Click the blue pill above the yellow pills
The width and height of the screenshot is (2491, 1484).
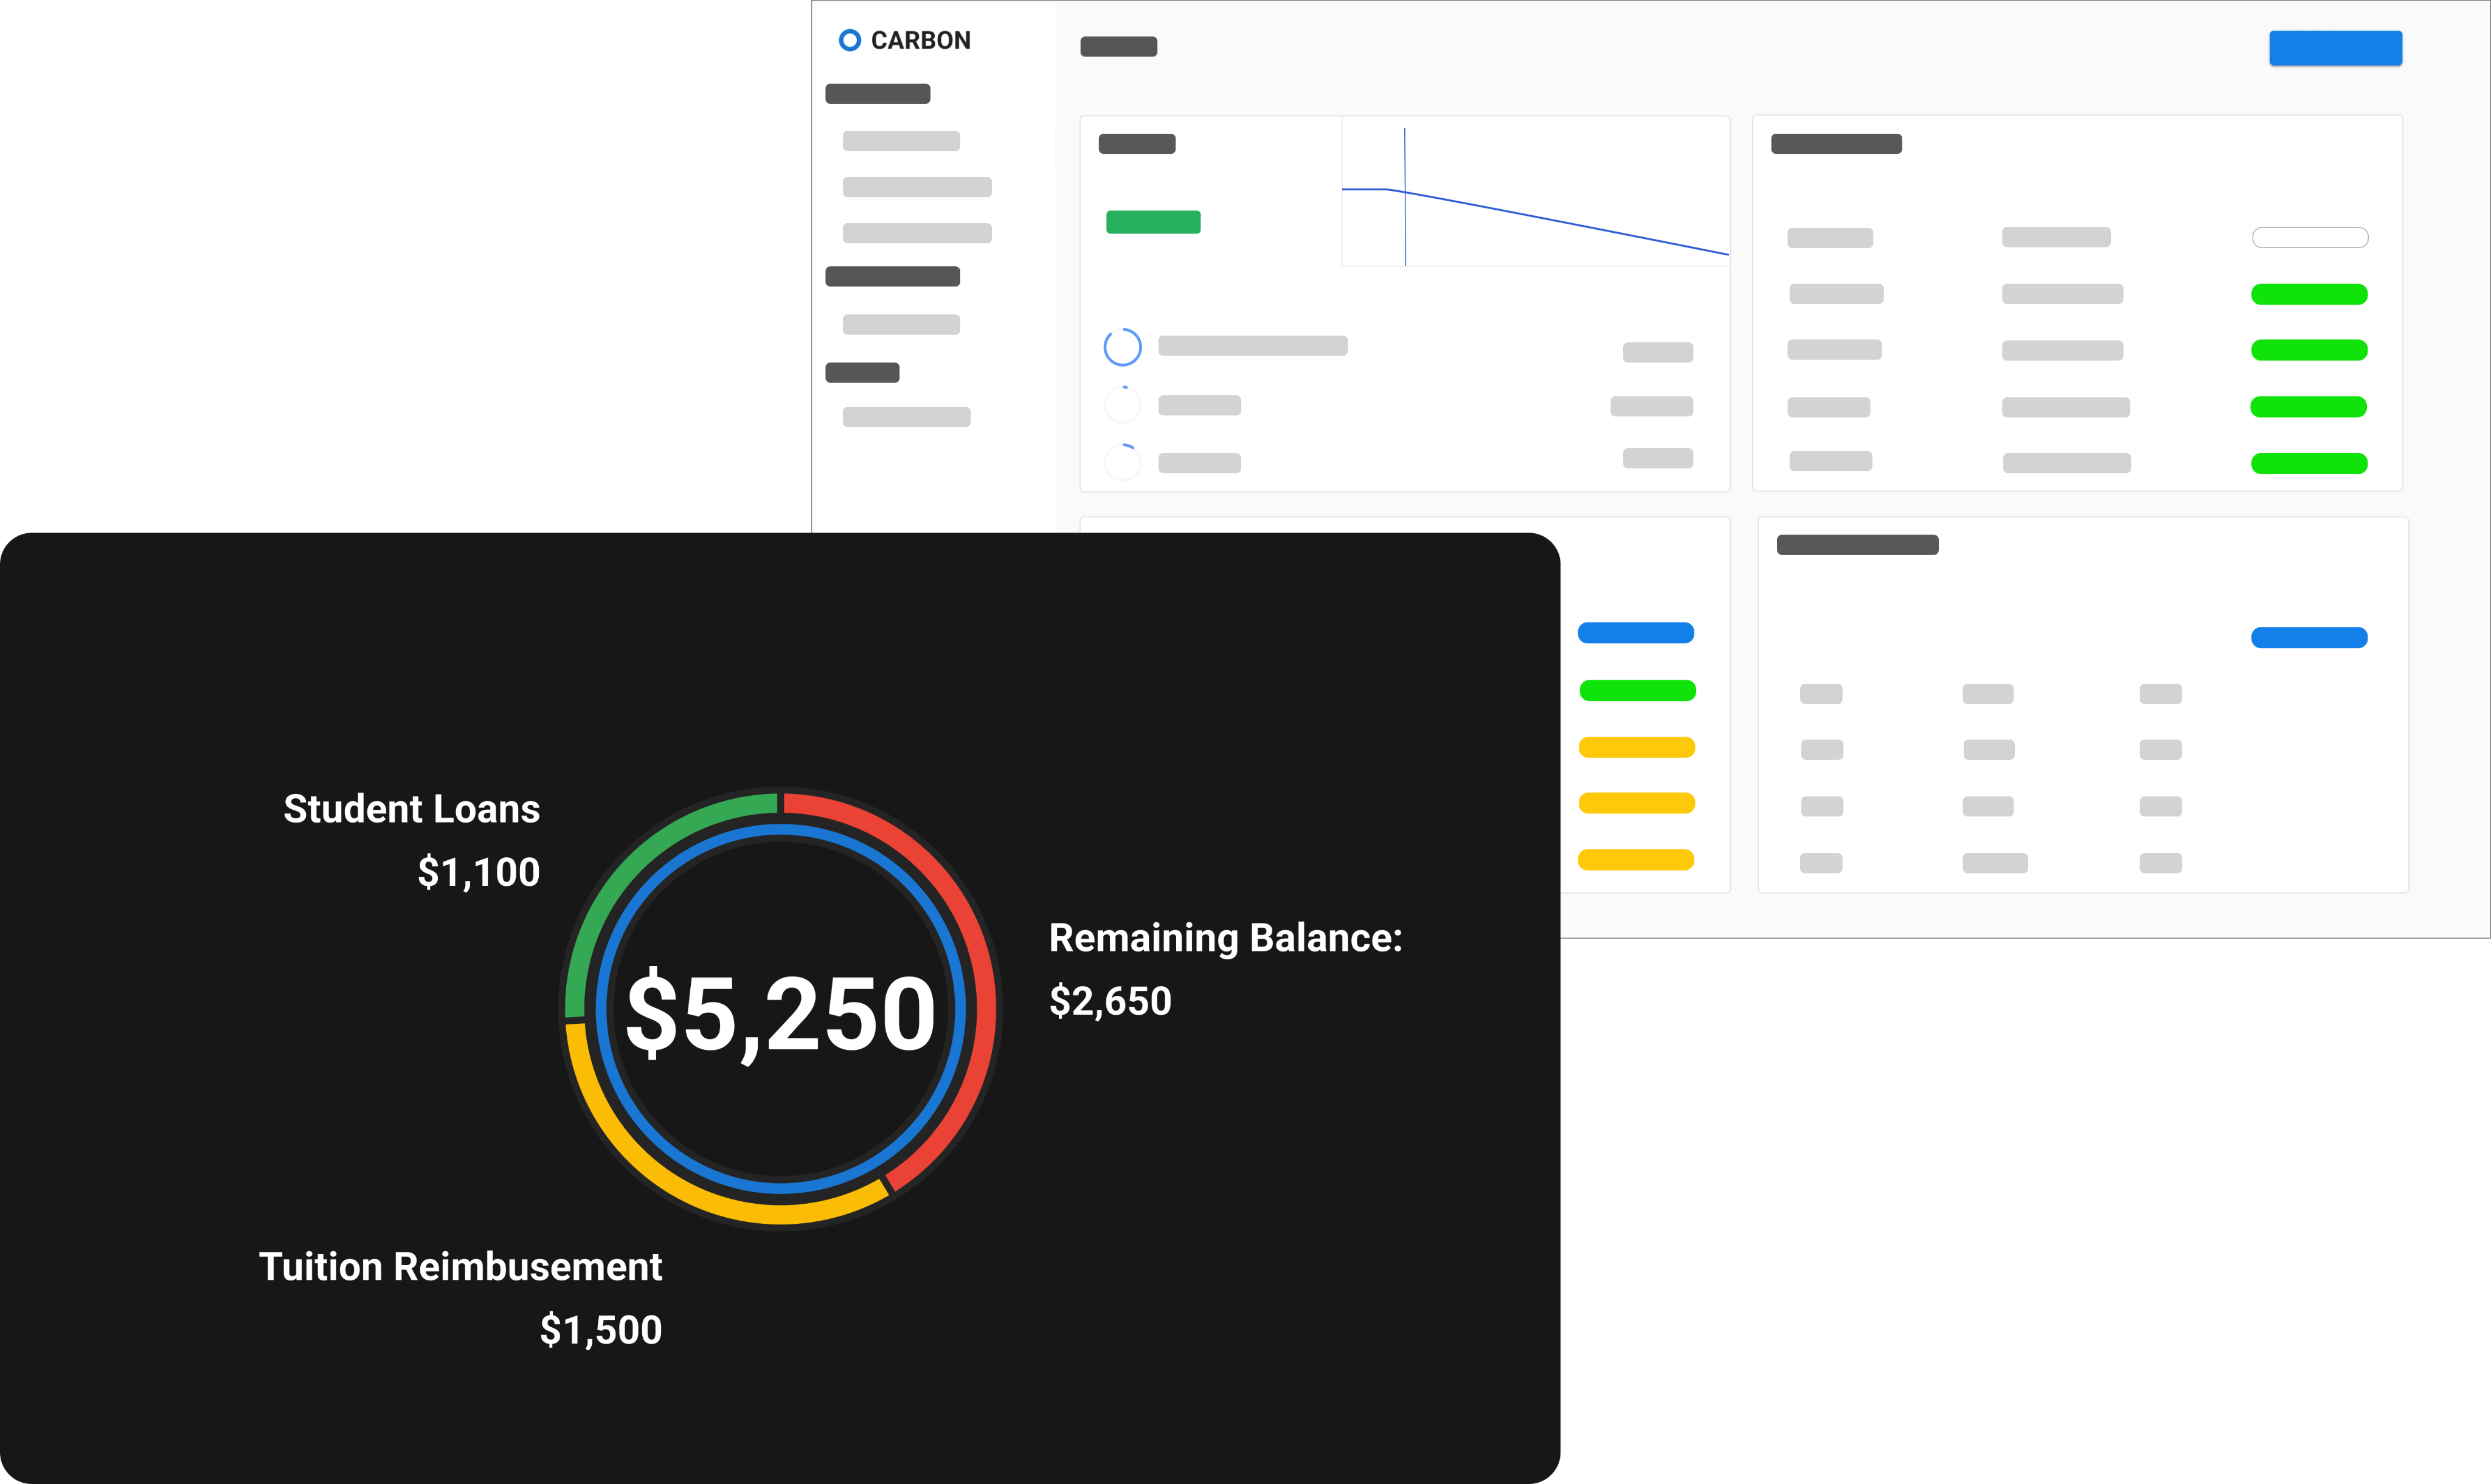point(1635,633)
